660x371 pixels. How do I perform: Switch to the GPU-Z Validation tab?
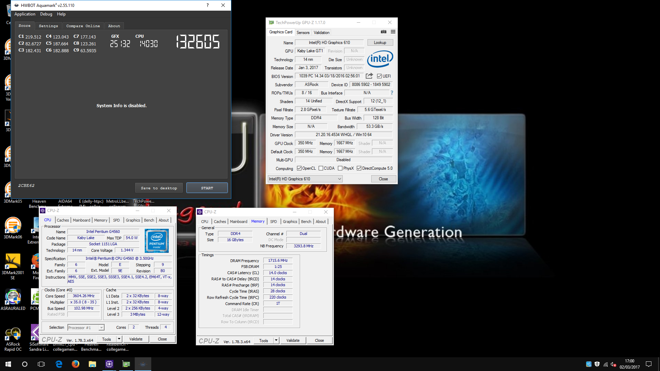coord(321,33)
